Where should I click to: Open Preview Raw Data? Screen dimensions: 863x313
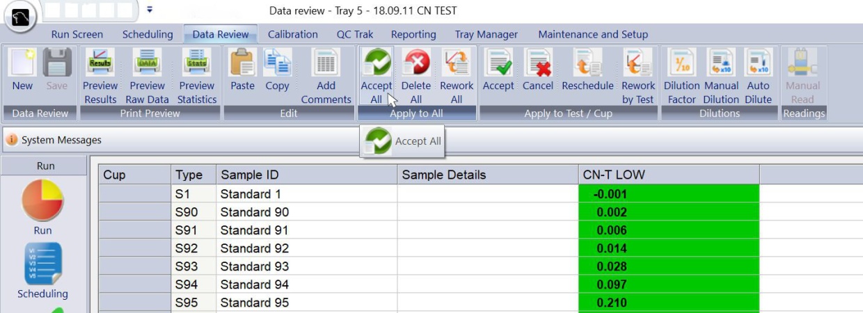coord(147,64)
